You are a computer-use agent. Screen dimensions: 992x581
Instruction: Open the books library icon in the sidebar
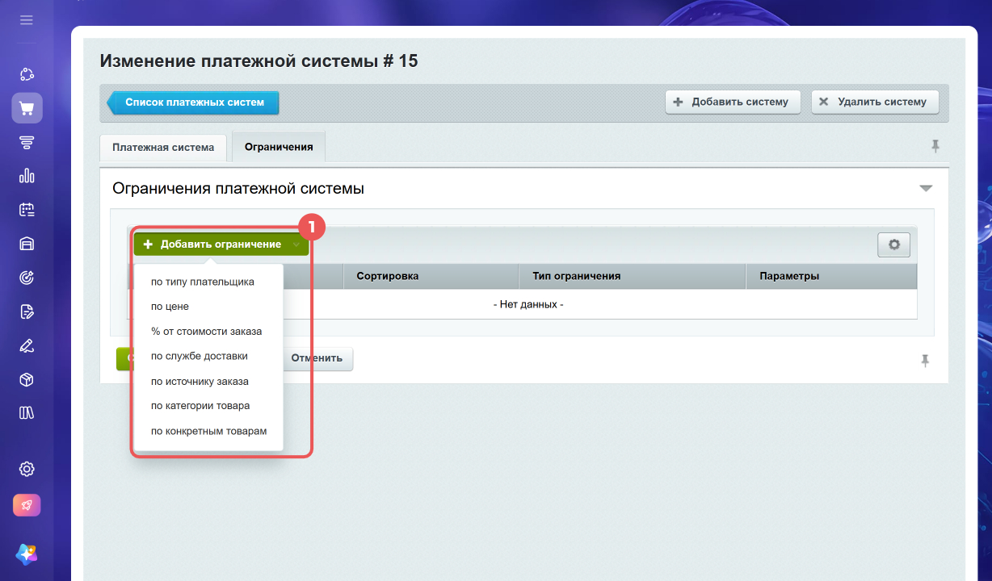pos(27,413)
